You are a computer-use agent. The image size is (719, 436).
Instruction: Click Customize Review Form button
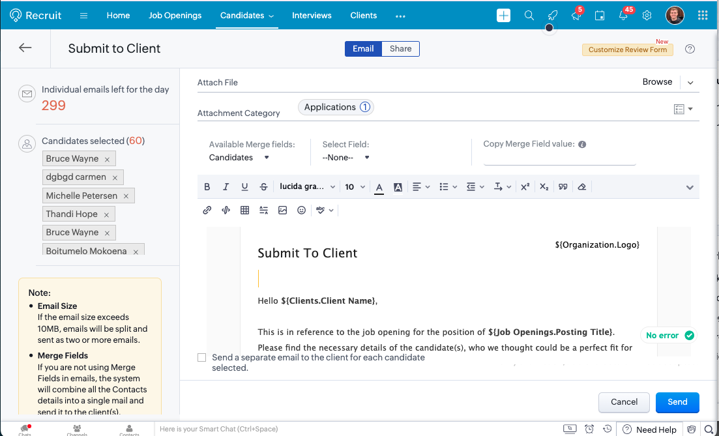coord(627,50)
